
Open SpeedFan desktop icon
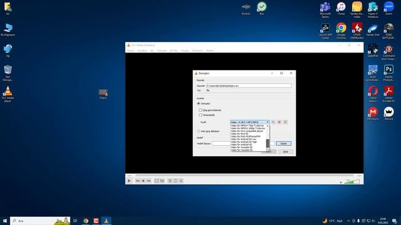[x=373, y=50]
